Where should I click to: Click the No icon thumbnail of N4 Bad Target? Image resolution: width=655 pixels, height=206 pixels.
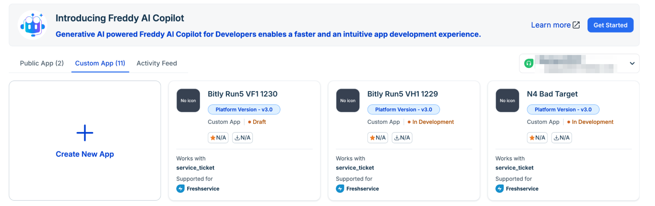[508, 100]
